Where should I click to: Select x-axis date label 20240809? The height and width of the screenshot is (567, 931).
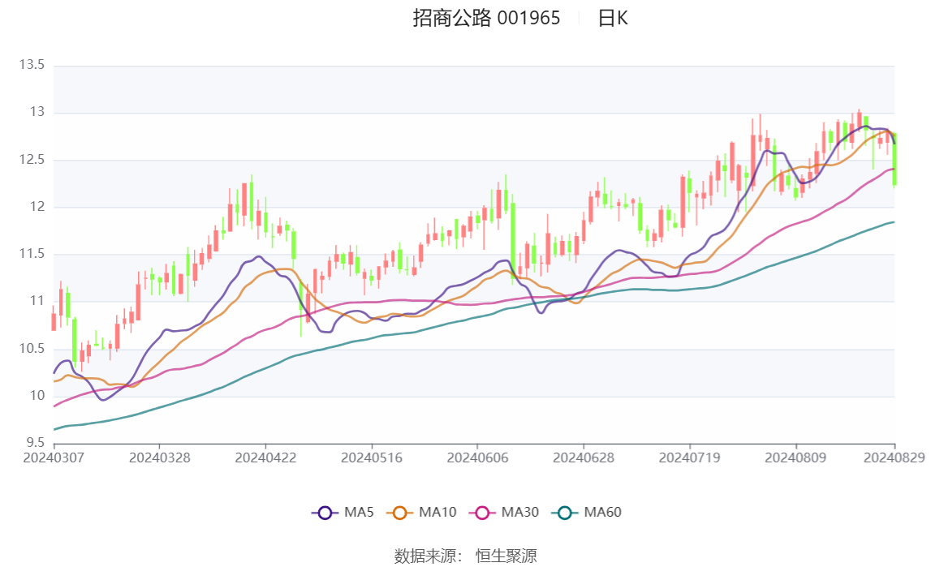[795, 457]
